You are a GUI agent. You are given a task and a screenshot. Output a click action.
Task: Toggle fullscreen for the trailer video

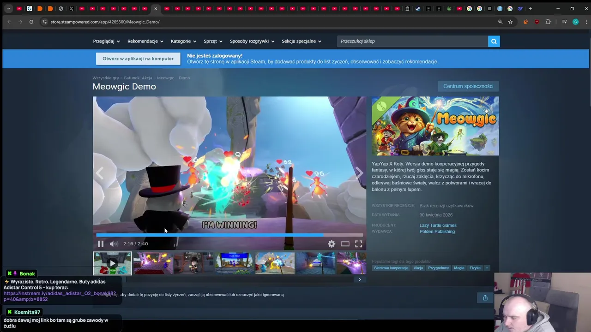pos(358,244)
